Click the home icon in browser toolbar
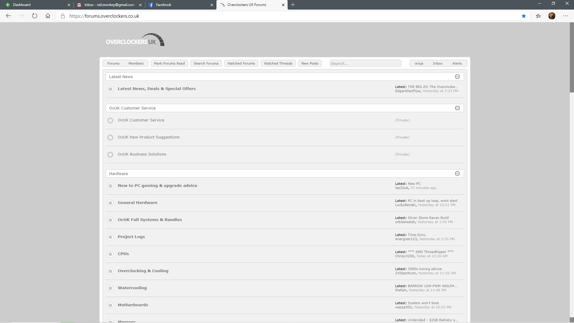Screen dimensions: 574x323 (x=48, y=16)
